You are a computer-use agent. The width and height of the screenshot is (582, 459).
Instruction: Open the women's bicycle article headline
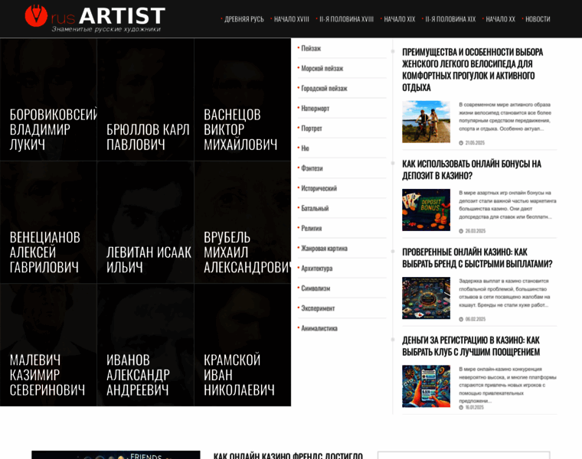[x=472, y=70]
